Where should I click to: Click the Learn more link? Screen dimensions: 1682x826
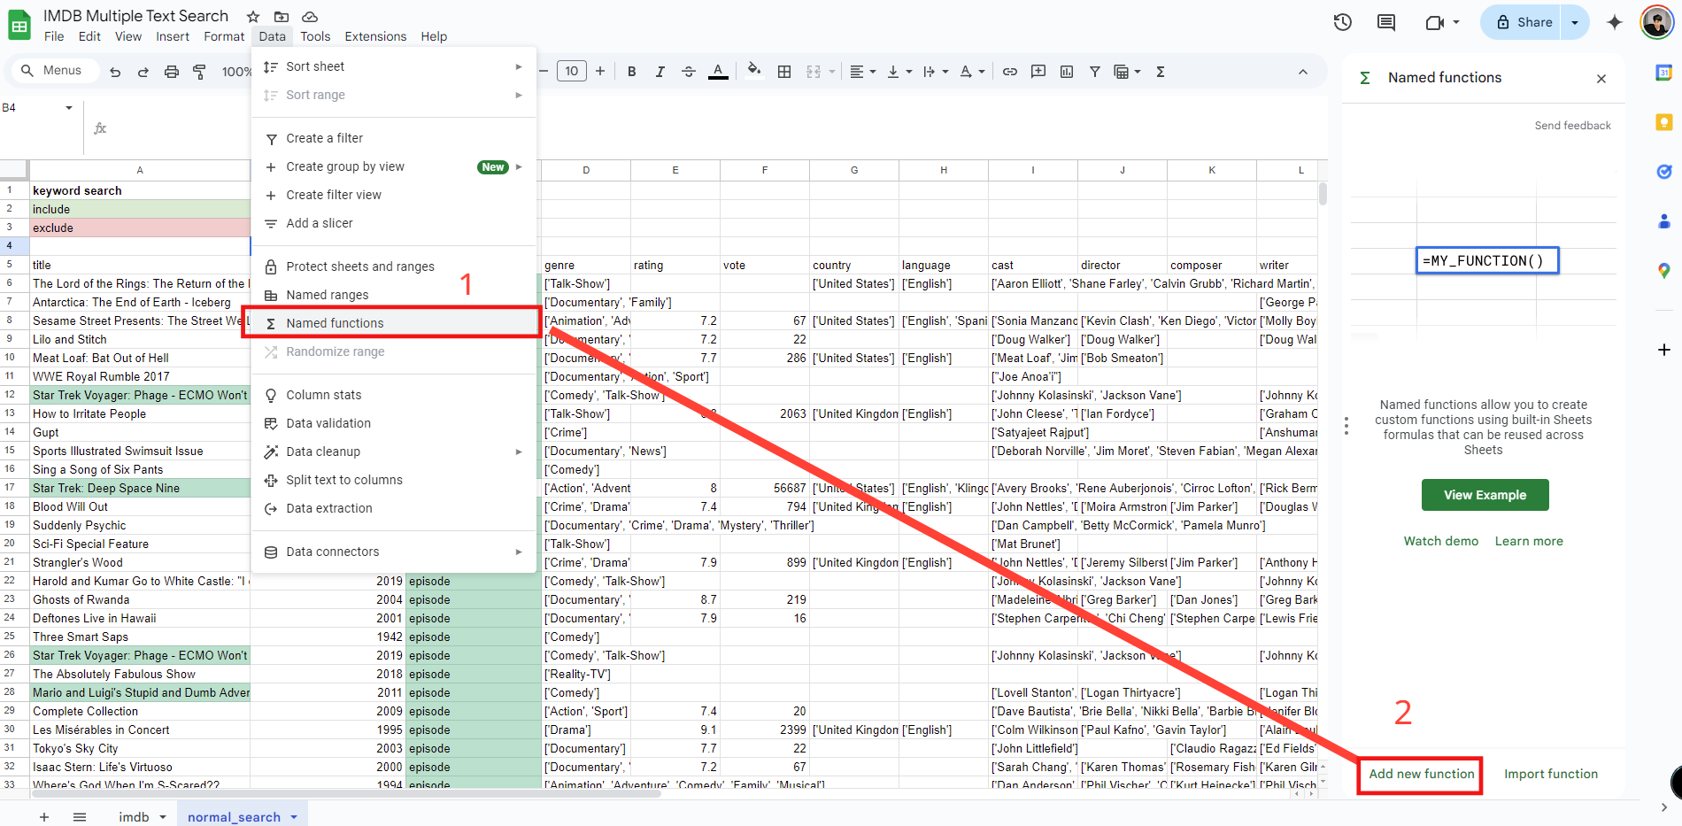tap(1529, 541)
